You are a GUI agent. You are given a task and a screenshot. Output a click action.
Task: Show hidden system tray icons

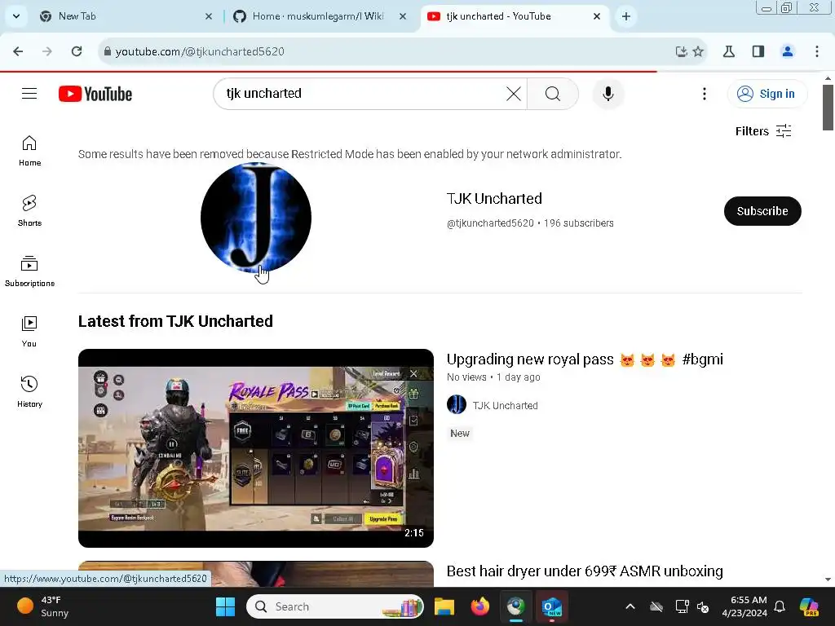click(630, 606)
